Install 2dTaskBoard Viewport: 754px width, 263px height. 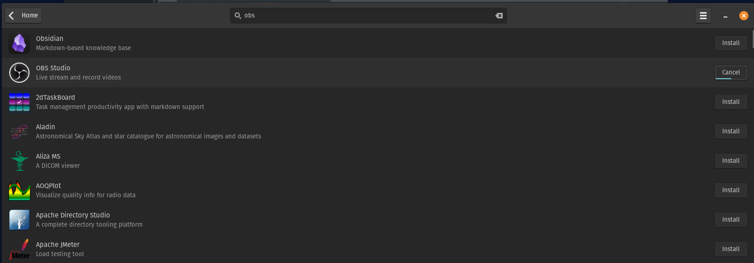coord(731,102)
